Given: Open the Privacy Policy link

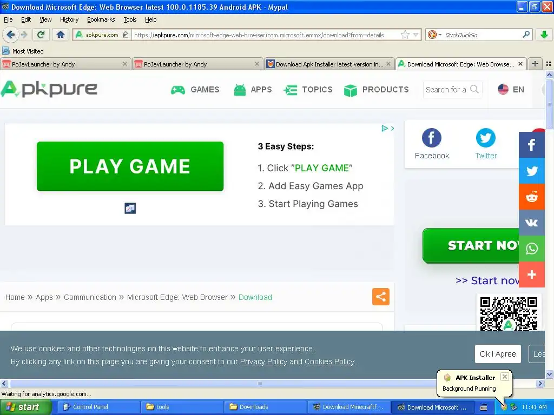Looking at the screenshot, I should (x=263, y=362).
